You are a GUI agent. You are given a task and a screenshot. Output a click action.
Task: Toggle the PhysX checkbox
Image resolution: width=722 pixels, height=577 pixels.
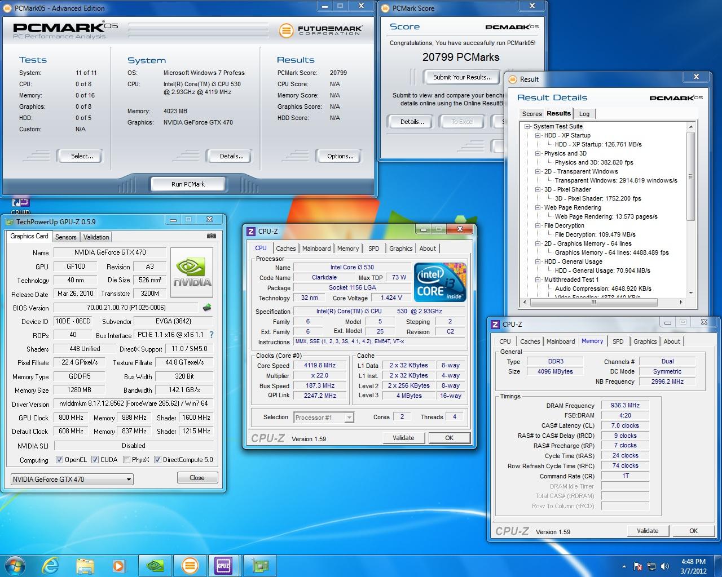126,460
